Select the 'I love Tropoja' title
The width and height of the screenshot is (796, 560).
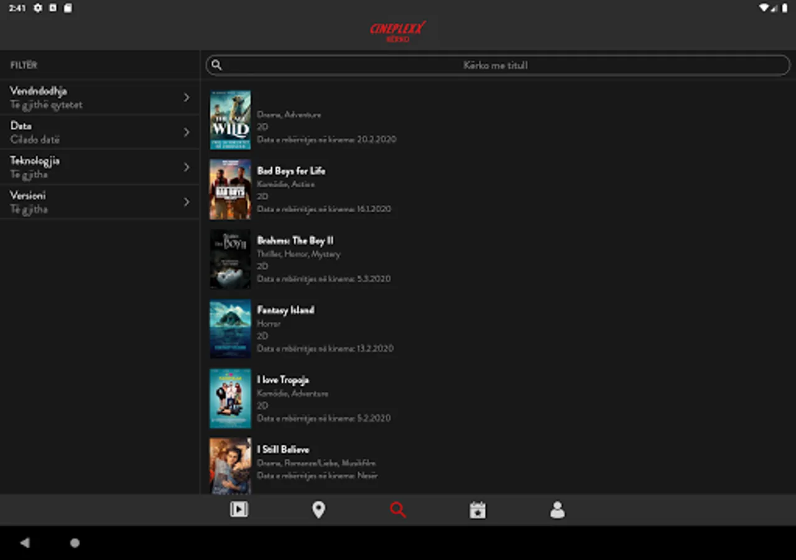coord(283,380)
